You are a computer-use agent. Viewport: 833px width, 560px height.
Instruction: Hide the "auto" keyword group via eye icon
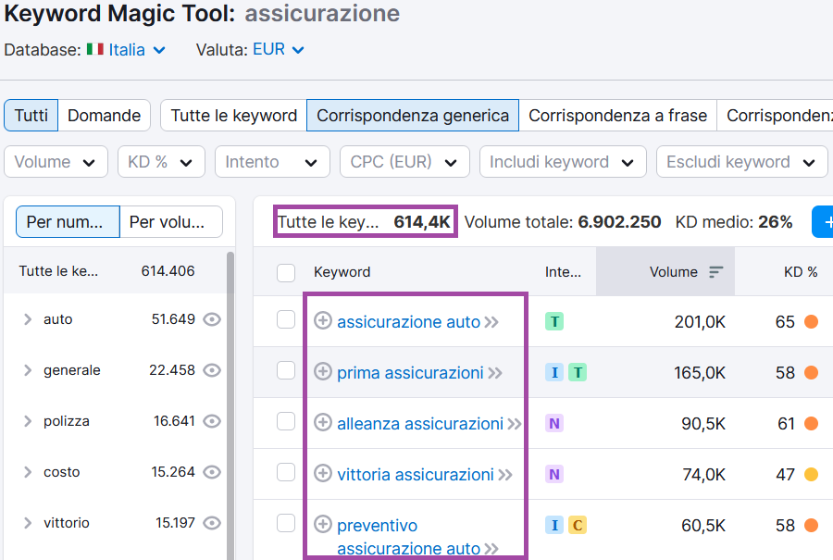pyautogui.click(x=212, y=318)
